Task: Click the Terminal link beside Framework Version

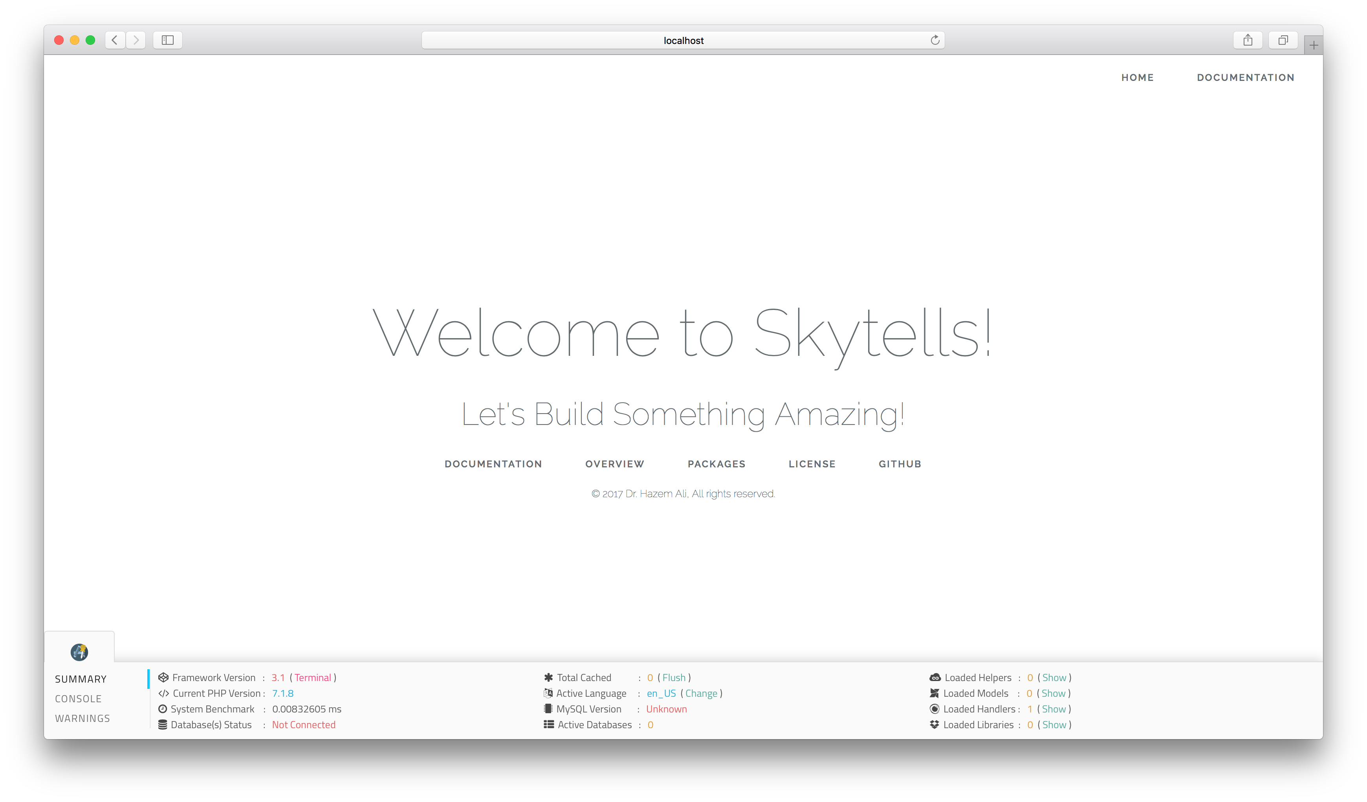Action: point(313,677)
